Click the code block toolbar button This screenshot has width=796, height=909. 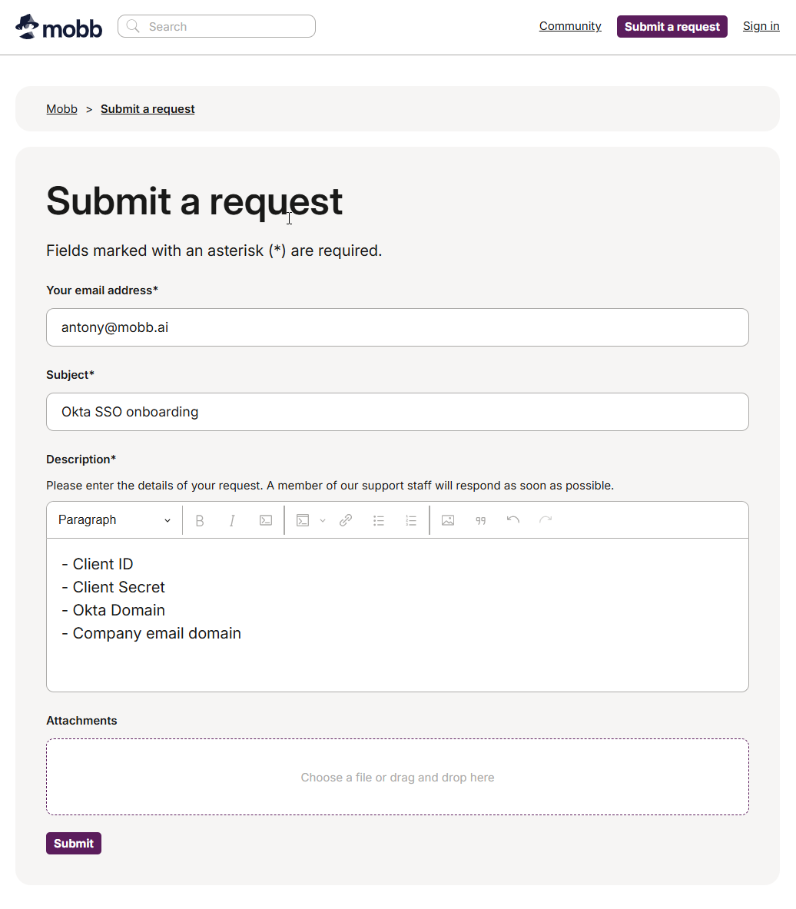(x=303, y=520)
